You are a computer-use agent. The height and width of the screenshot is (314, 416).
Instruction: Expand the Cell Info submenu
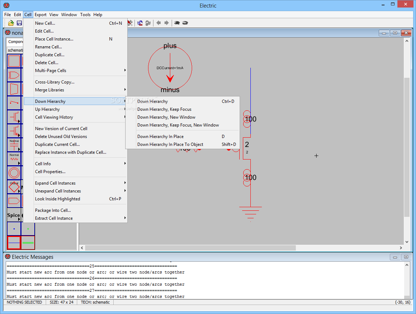[80, 164]
